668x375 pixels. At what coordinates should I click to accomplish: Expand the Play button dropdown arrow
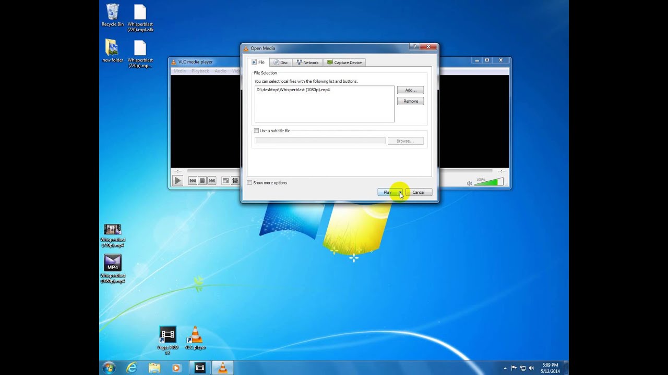click(x=400, y=192)
